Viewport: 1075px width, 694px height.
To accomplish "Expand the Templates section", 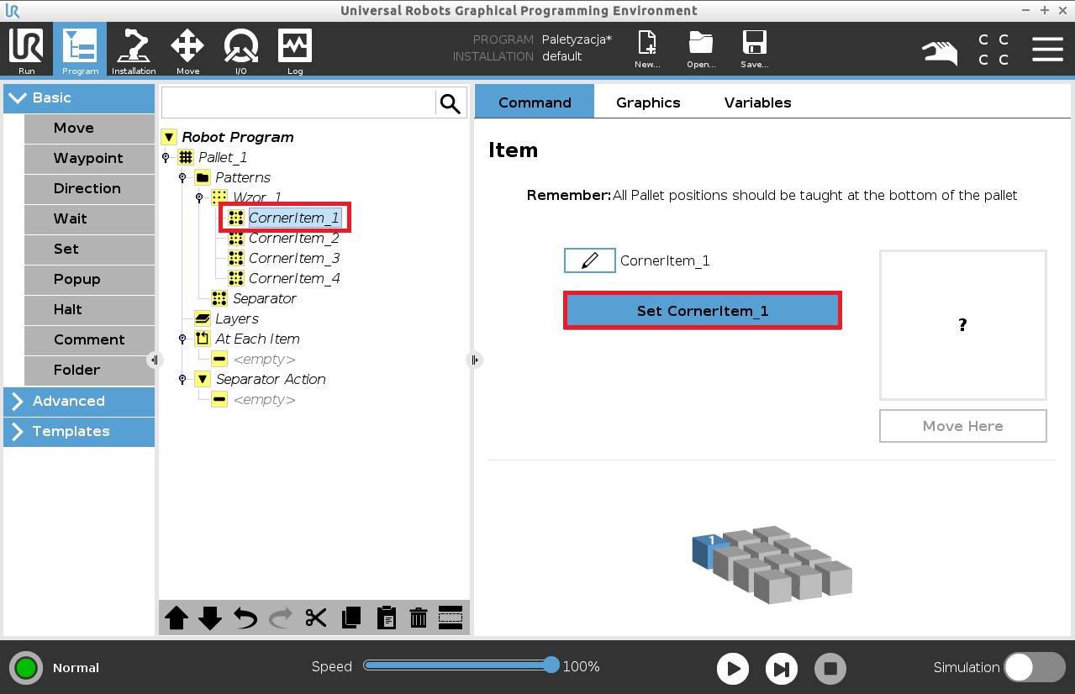I will click(79, 432).
